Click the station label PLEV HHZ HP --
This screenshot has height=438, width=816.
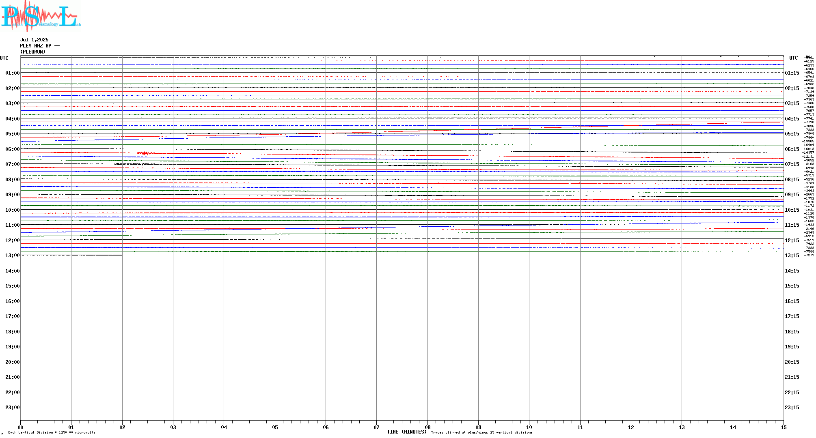click(x=40, y=46)
